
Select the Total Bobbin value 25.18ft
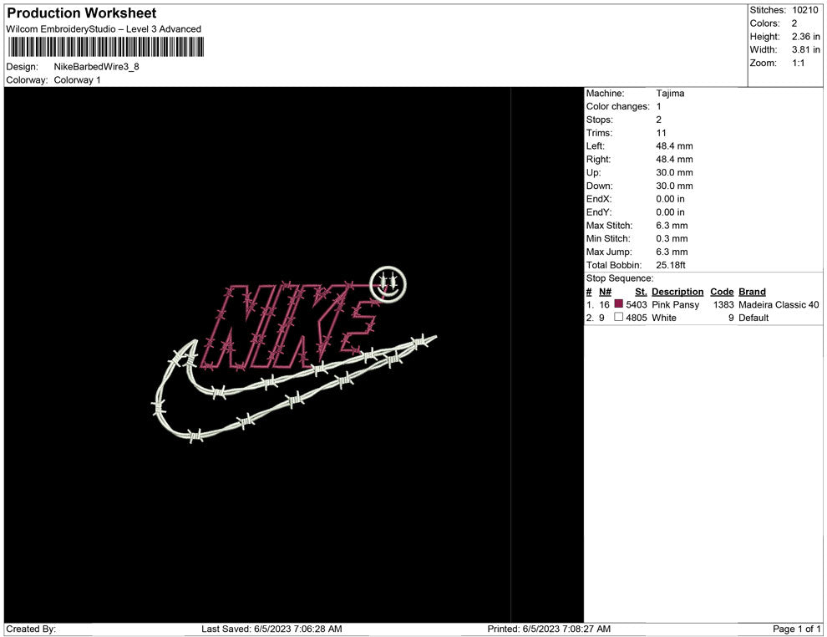pos(671,265)
